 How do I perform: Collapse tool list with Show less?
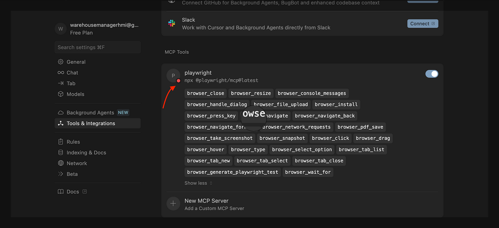[198, 183]
